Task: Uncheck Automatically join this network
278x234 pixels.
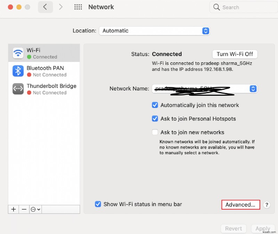Action: pyautogui.click(x=155, y=105)
